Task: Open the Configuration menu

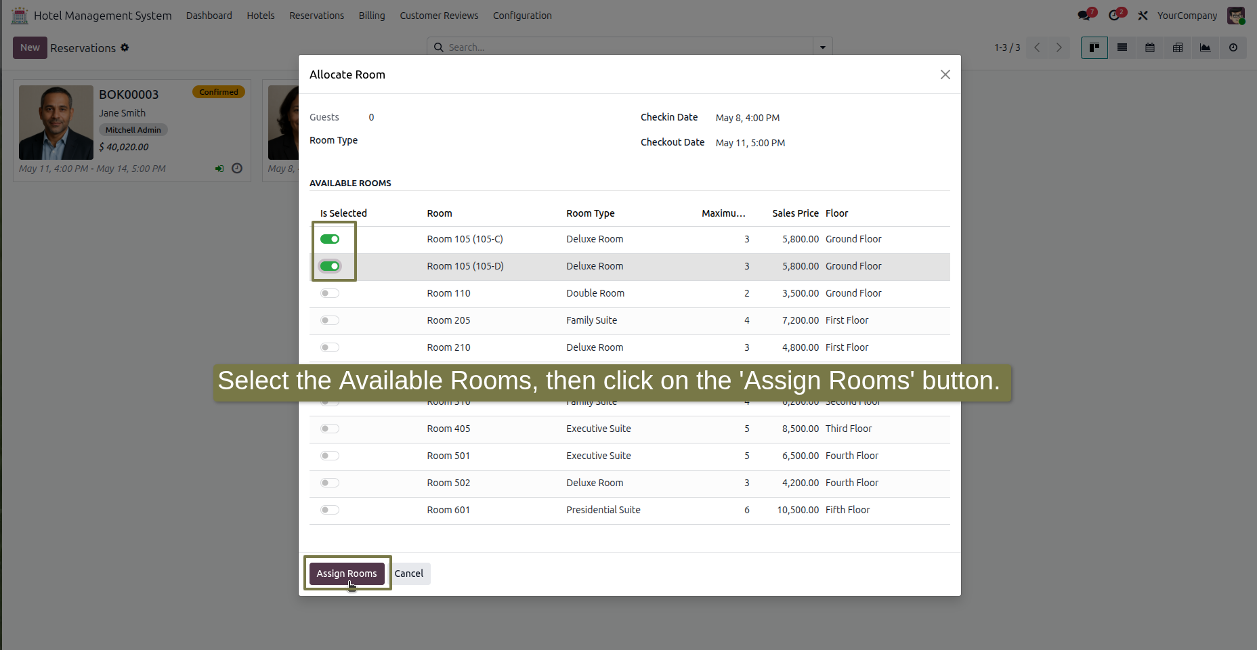Action: (x=522, y=15)
